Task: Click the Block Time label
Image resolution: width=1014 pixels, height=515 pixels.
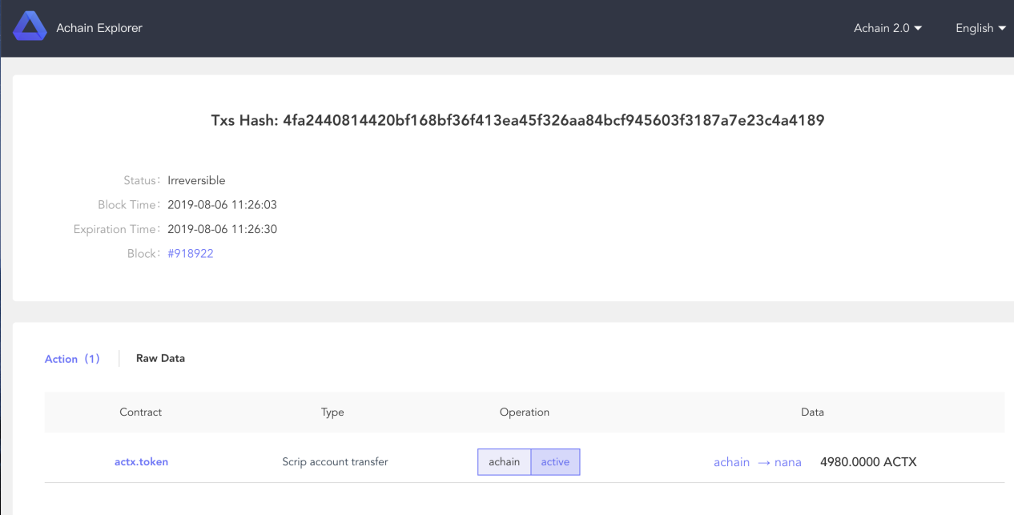Action: point(130,205)
